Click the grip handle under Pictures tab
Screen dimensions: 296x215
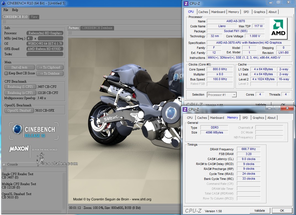coord(70,33)
